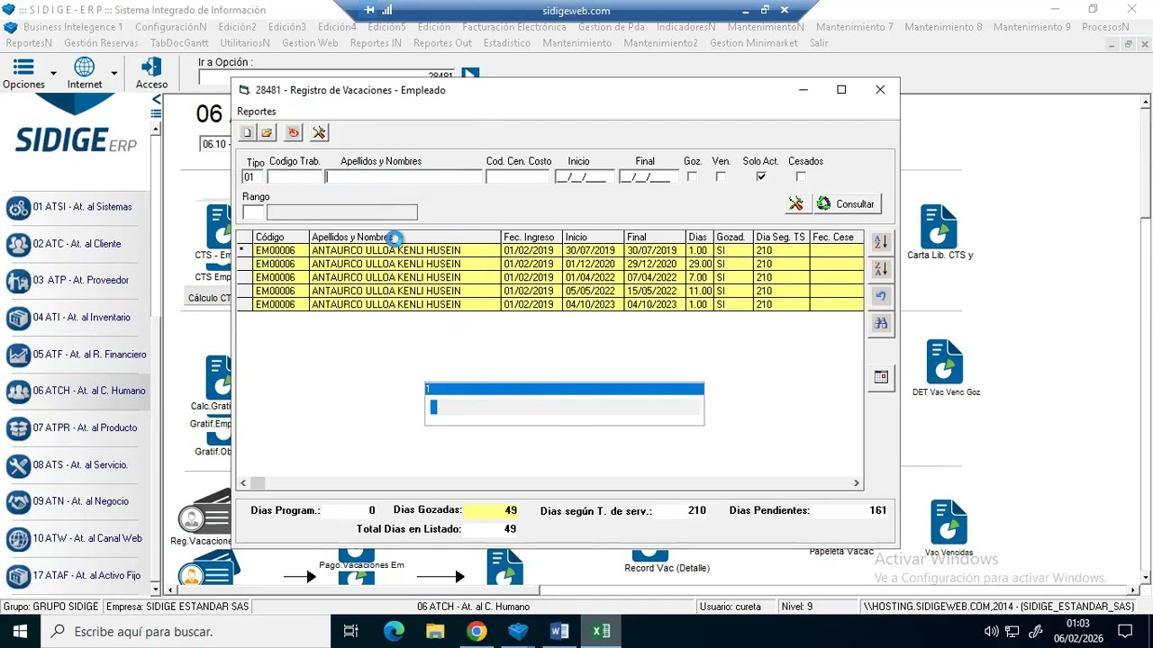Click the Inicio date field
This screenshot has height=648, width=1153.
tap(585, 177)
